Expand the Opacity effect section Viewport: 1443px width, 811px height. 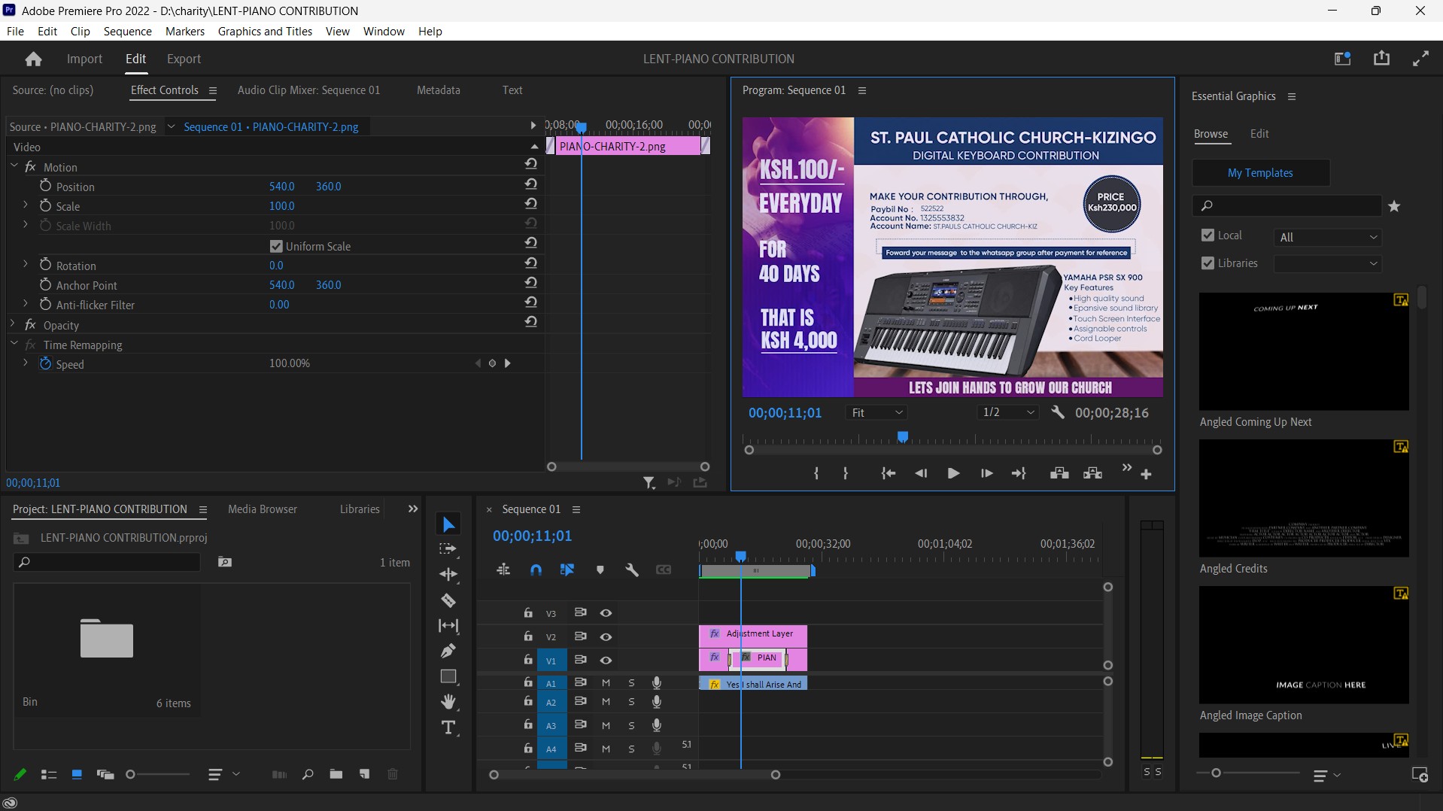tap(13, 325)
